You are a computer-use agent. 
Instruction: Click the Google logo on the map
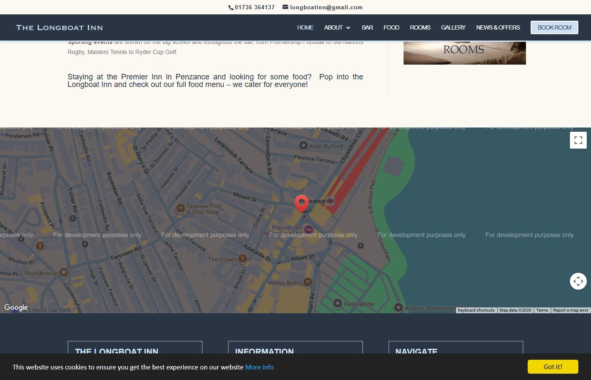pyautogui.click(x=16, y=308)
